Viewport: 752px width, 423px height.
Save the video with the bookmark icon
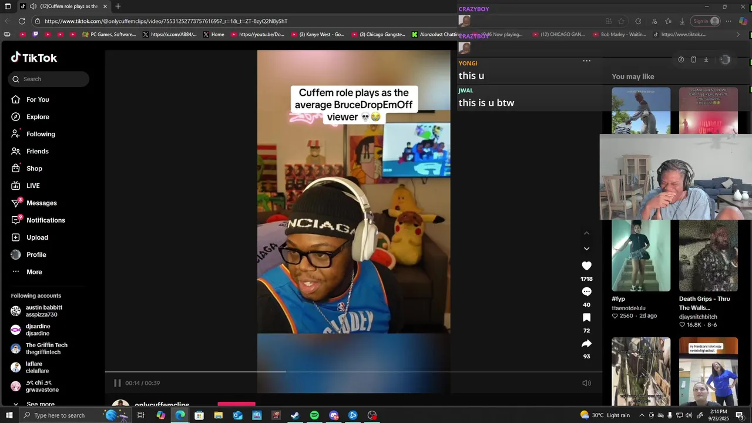pos(586,318)
